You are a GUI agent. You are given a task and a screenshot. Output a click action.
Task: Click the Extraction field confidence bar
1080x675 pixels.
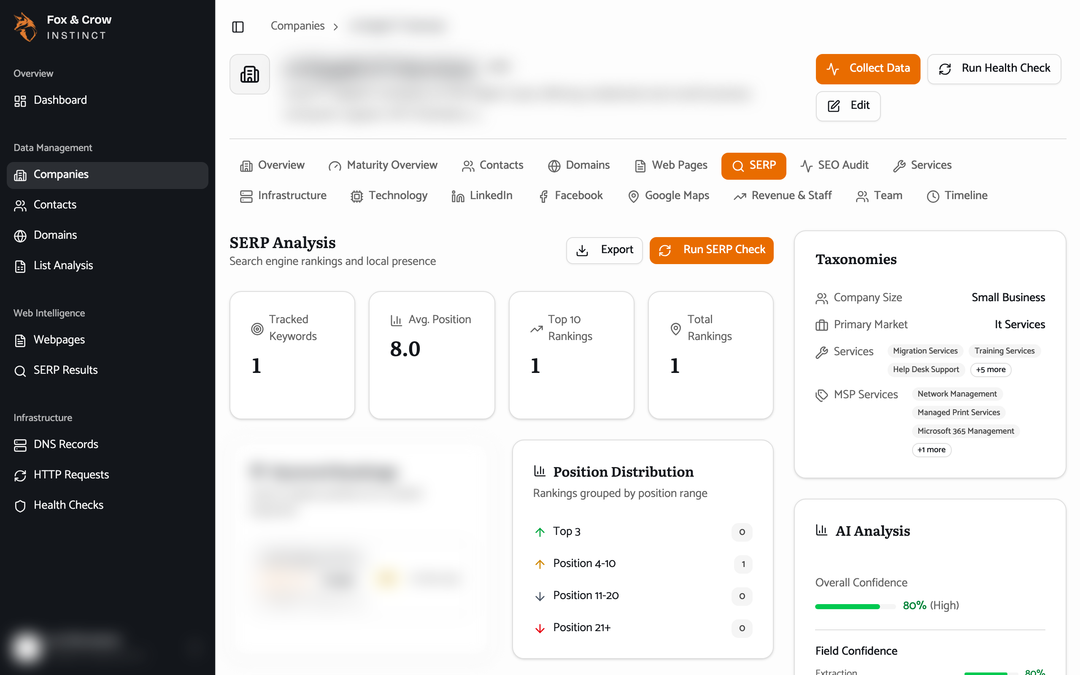click(x=991, y=673)
